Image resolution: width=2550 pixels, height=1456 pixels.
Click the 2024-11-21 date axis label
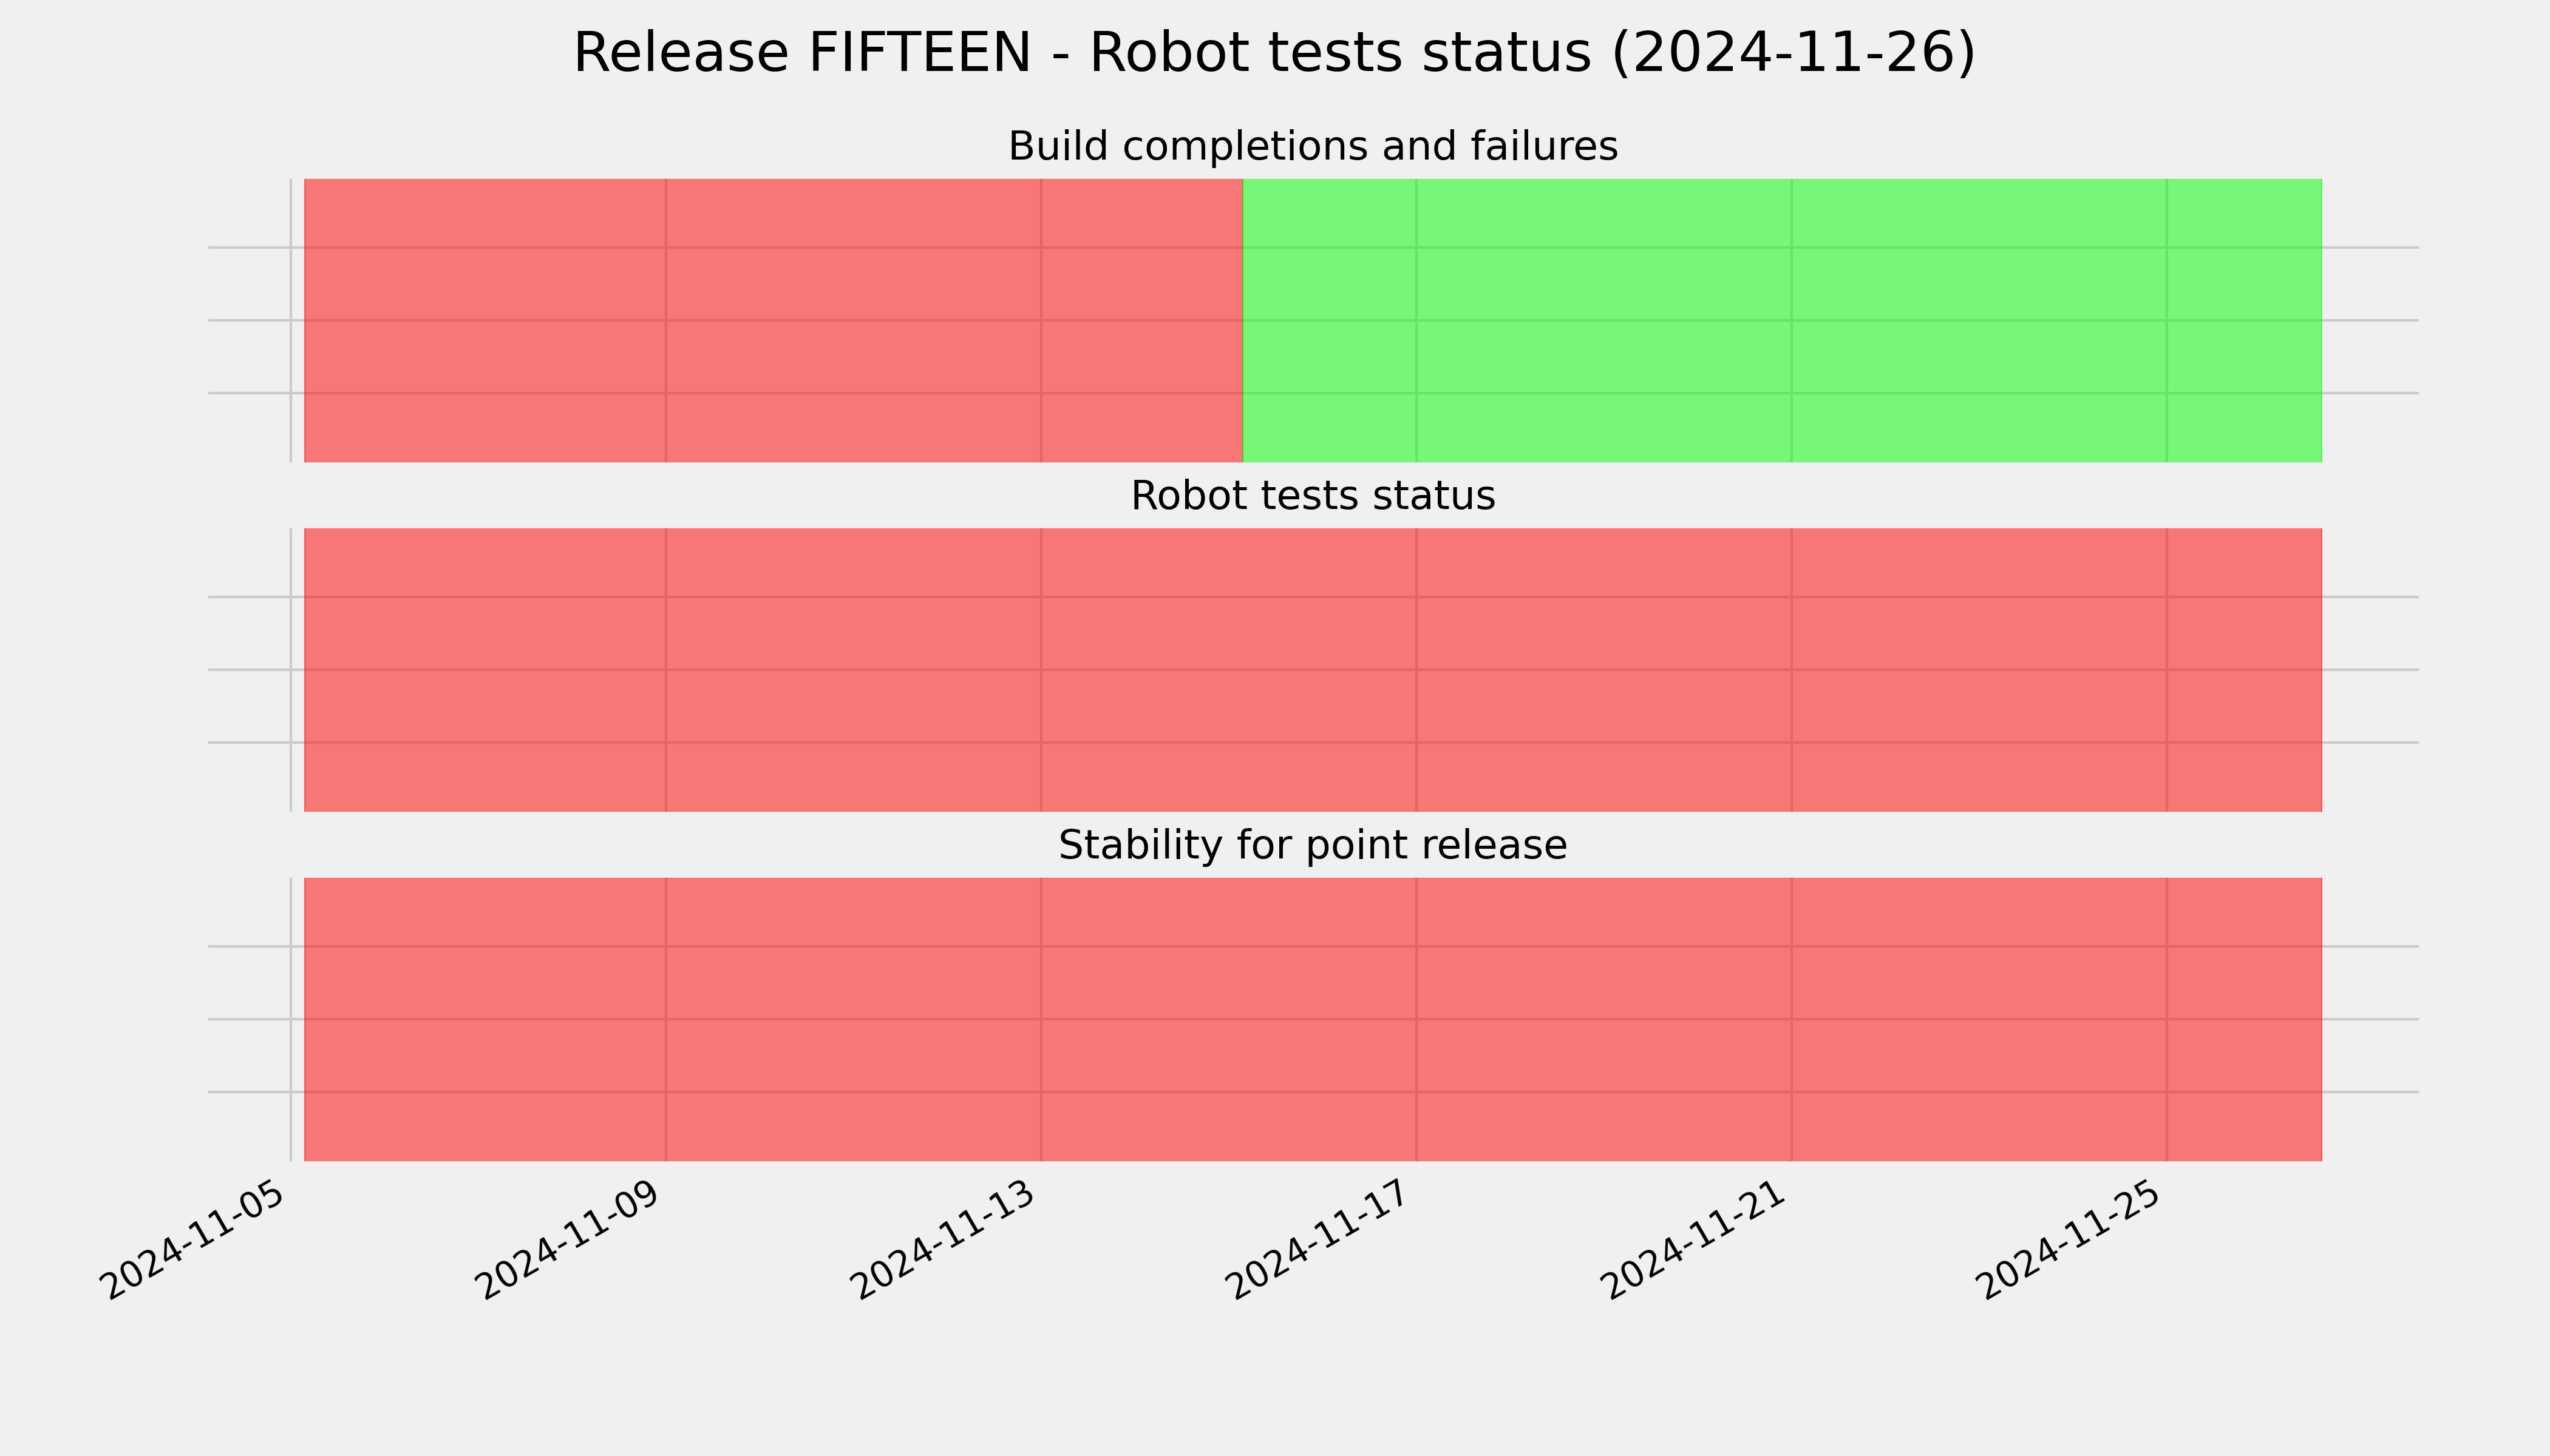pyautogui.click(x=1695, y=1240)
